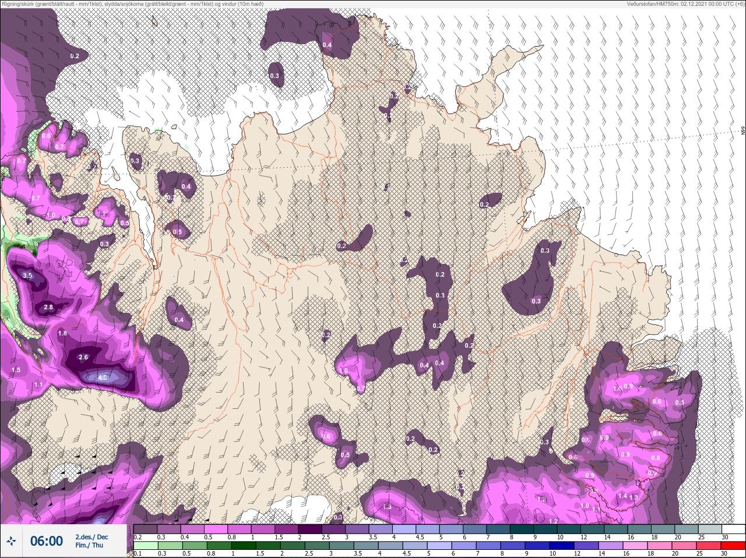Click the 'Fim./ Thu' weekday text

[x=89, y=545]
